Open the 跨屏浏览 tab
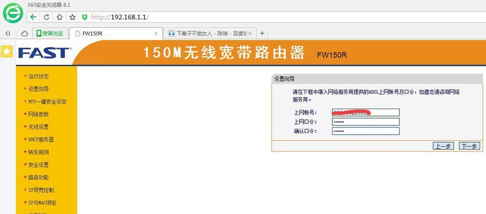The width and height of the screenshot is (486, 214). [x=50, y=34]
